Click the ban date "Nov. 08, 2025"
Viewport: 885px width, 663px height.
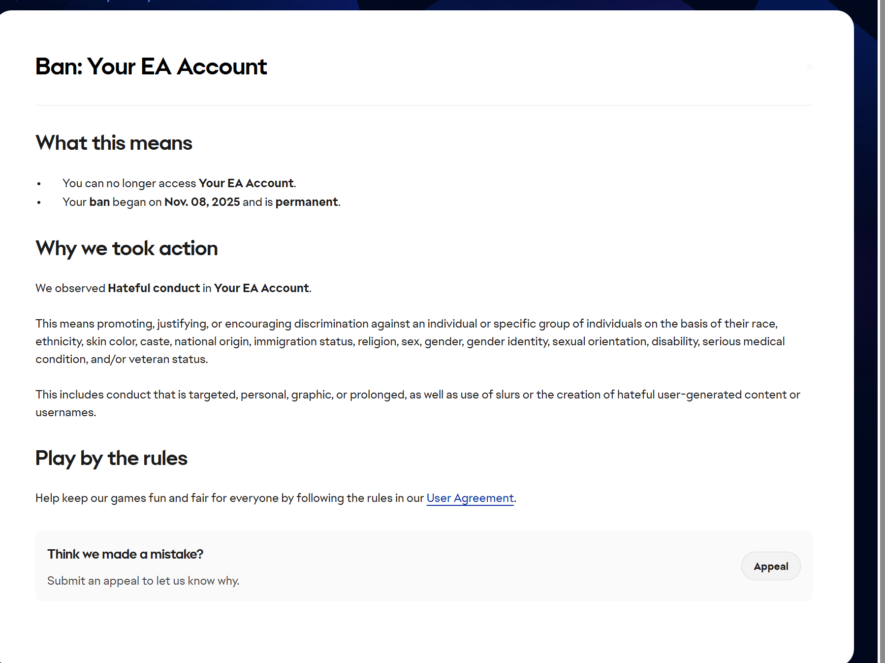tap(202, 202)
